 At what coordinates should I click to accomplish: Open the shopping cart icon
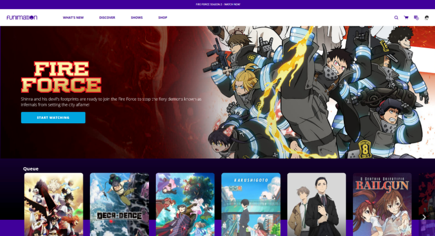pyautogui.click(x=406, y=18)
